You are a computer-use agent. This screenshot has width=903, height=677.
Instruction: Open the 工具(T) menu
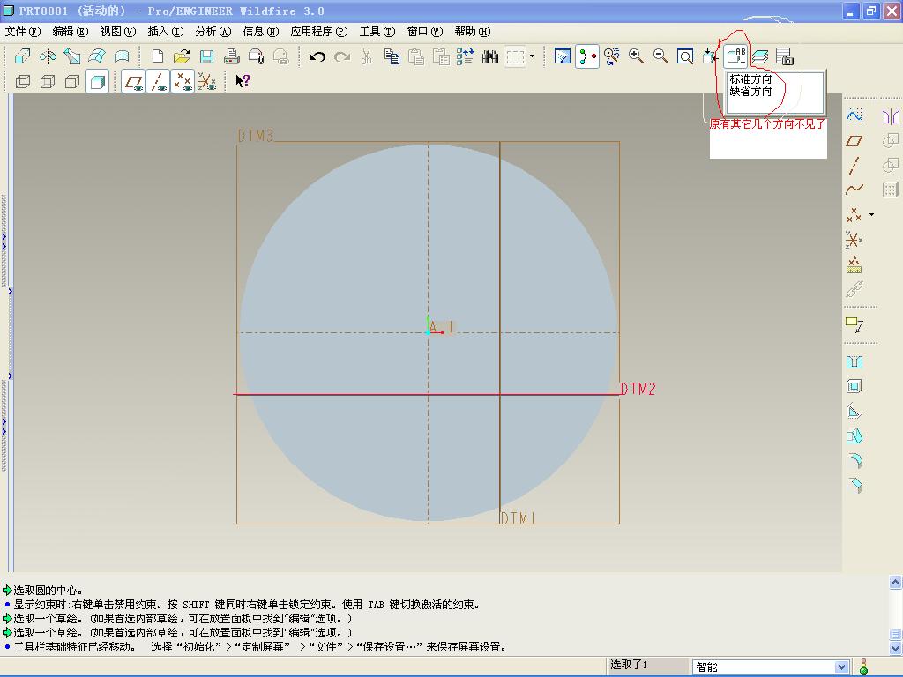tap(377, 32)
